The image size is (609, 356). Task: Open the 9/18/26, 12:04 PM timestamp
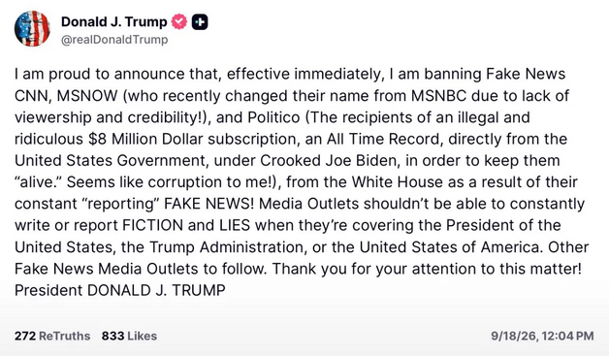click(x=542, y=336)
